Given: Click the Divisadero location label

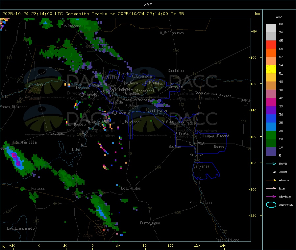Looking at the screenshot, I should tap(71, 26).
